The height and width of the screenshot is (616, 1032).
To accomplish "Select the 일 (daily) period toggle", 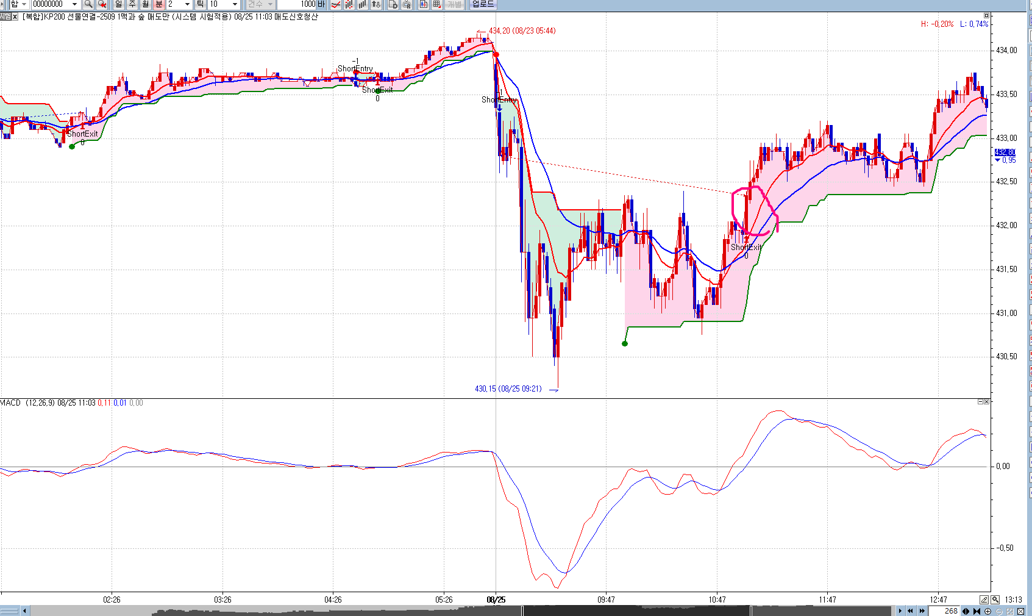I will click(118, 4).
